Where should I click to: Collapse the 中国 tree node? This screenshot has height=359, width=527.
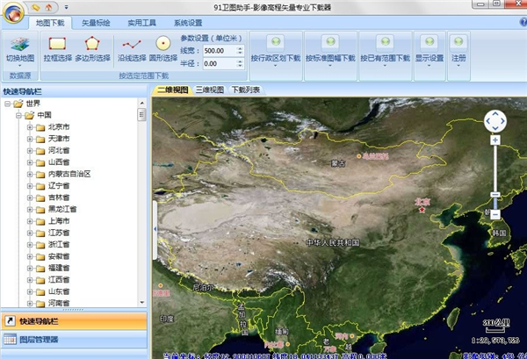18,115
